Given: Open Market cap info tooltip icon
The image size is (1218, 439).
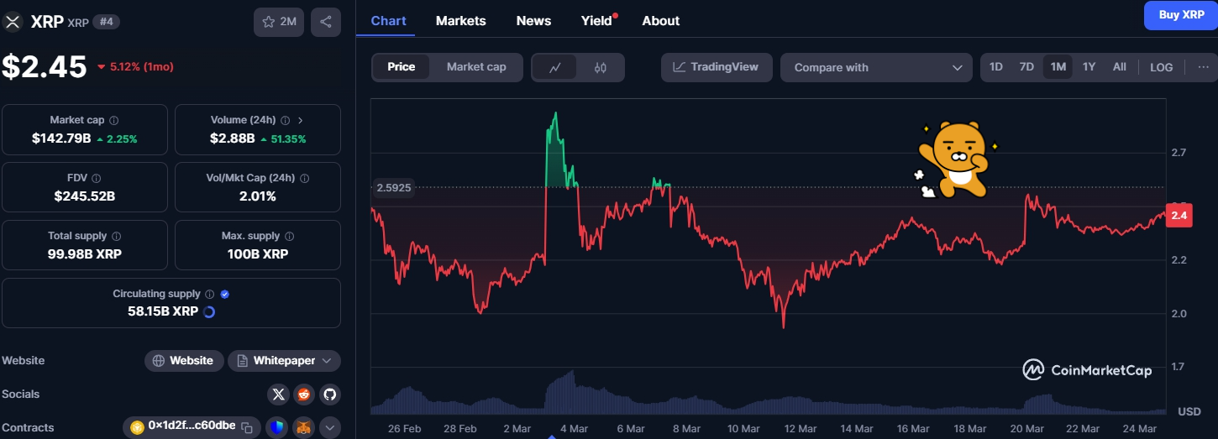Looking at the screenshot, I should [x=114, y=121].
